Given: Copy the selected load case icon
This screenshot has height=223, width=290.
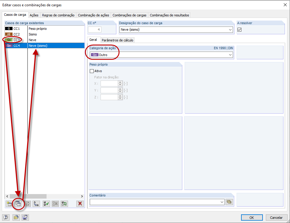Looking at the screenshot, I should [x=18, y=204].
